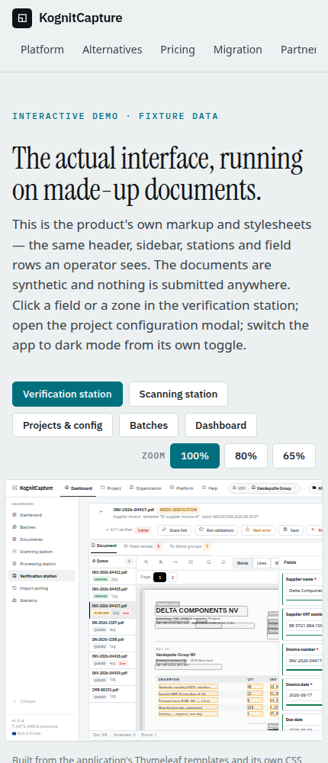Click the zoom in magnifier in viewer toolbar
The width and height of the screenshot is (328, 763).
(x=161, y=562)
